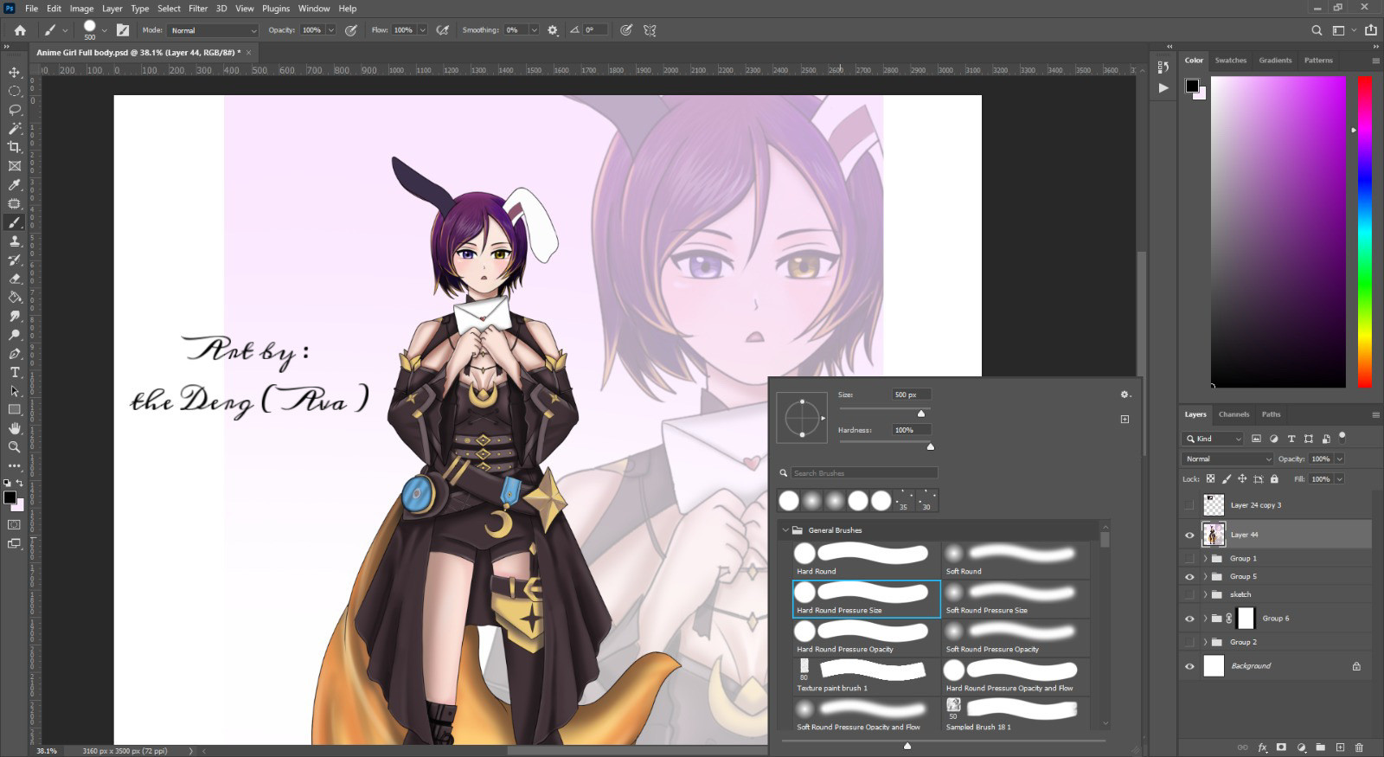
Task: Create a new layer icon
Action: point(1340,747)
